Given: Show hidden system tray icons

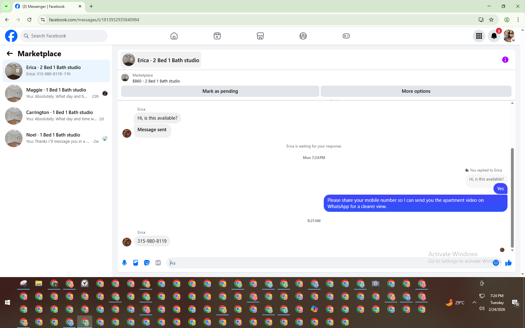Looking at the screenshot, I should (474, 302).
